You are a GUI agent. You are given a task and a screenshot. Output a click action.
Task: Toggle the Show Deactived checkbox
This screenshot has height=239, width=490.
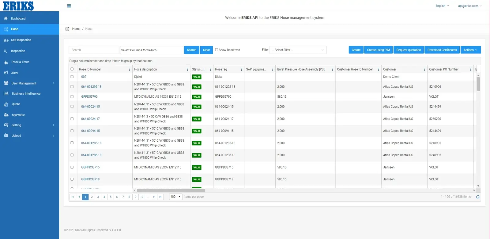(217, 49)
